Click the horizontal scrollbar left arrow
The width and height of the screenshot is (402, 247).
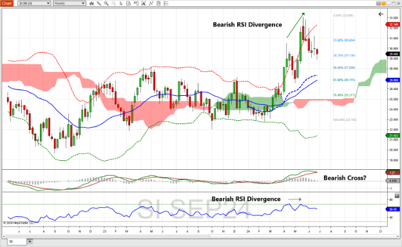4,236
